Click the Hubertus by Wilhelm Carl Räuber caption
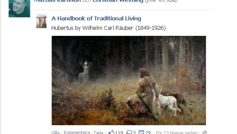The width and height of the screenshot is (237, 134). point(108,28)
